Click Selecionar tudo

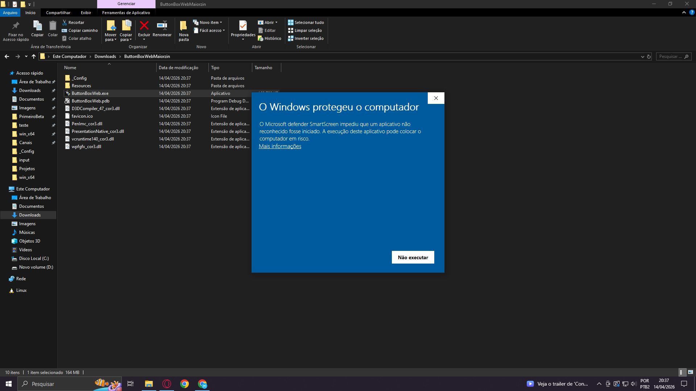(x=306, y=22)
